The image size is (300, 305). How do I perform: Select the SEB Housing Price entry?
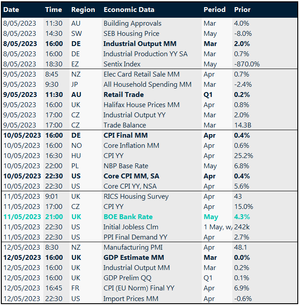tap(131, 34)
